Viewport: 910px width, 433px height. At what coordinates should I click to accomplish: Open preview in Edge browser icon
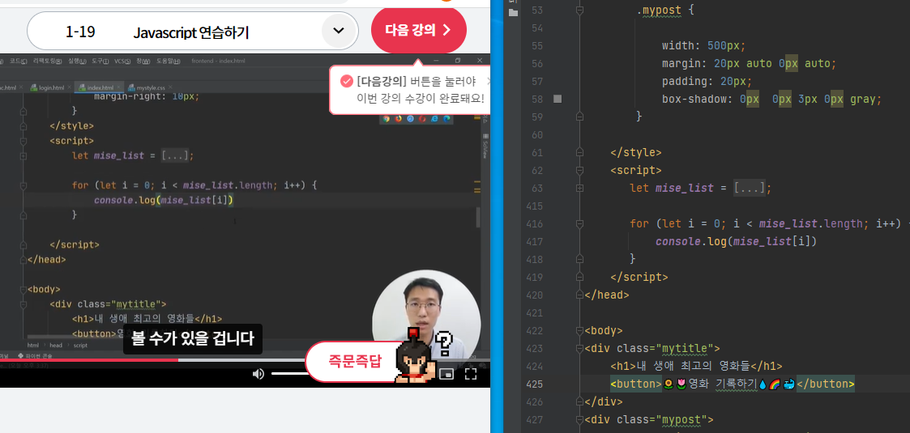(x=446, y=119)
